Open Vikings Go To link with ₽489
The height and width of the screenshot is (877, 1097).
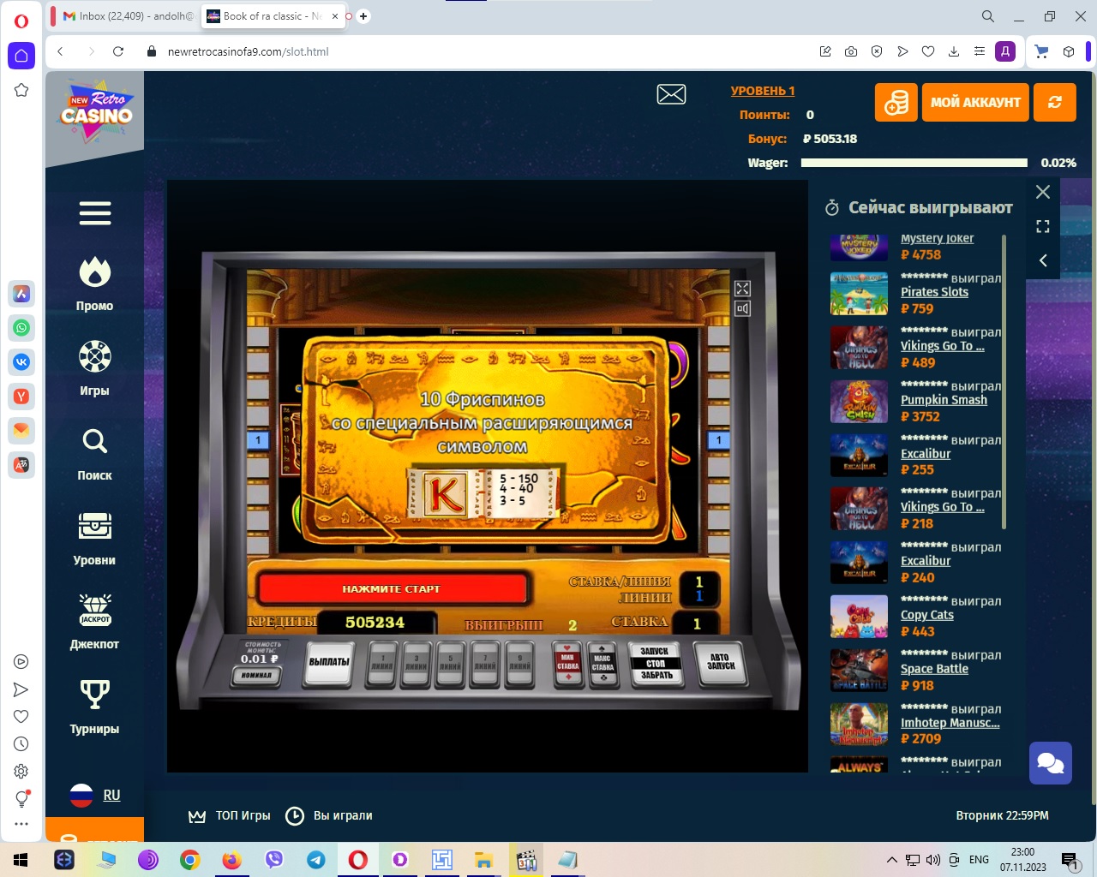click(943, 346)
